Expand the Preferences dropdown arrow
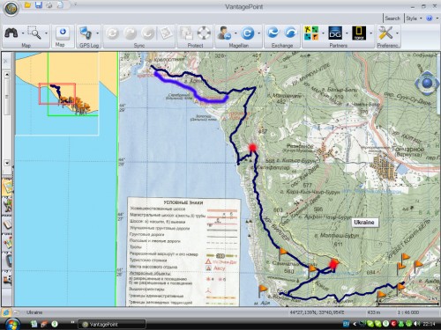This screenshot has width=441, height=330. (397, 33)
